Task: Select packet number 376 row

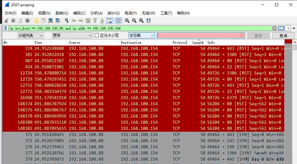Action: (143, 147)
